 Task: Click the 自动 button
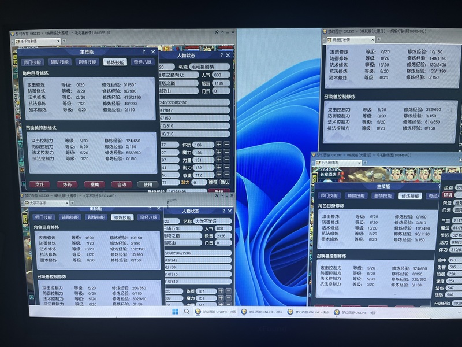click(x=122, y=184)
